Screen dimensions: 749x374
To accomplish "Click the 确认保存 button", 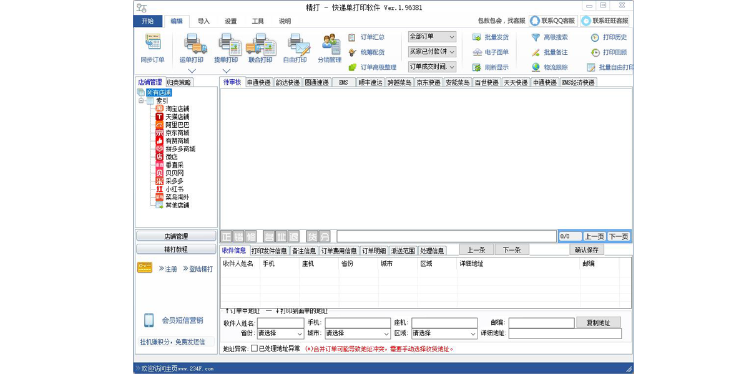I will [587, 250].
